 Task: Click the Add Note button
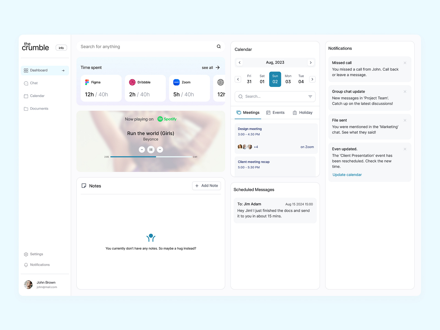(206, 186)
